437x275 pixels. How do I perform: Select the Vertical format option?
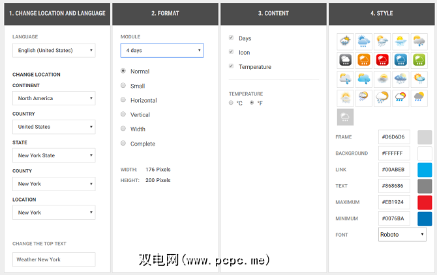[x=123, y=114]
